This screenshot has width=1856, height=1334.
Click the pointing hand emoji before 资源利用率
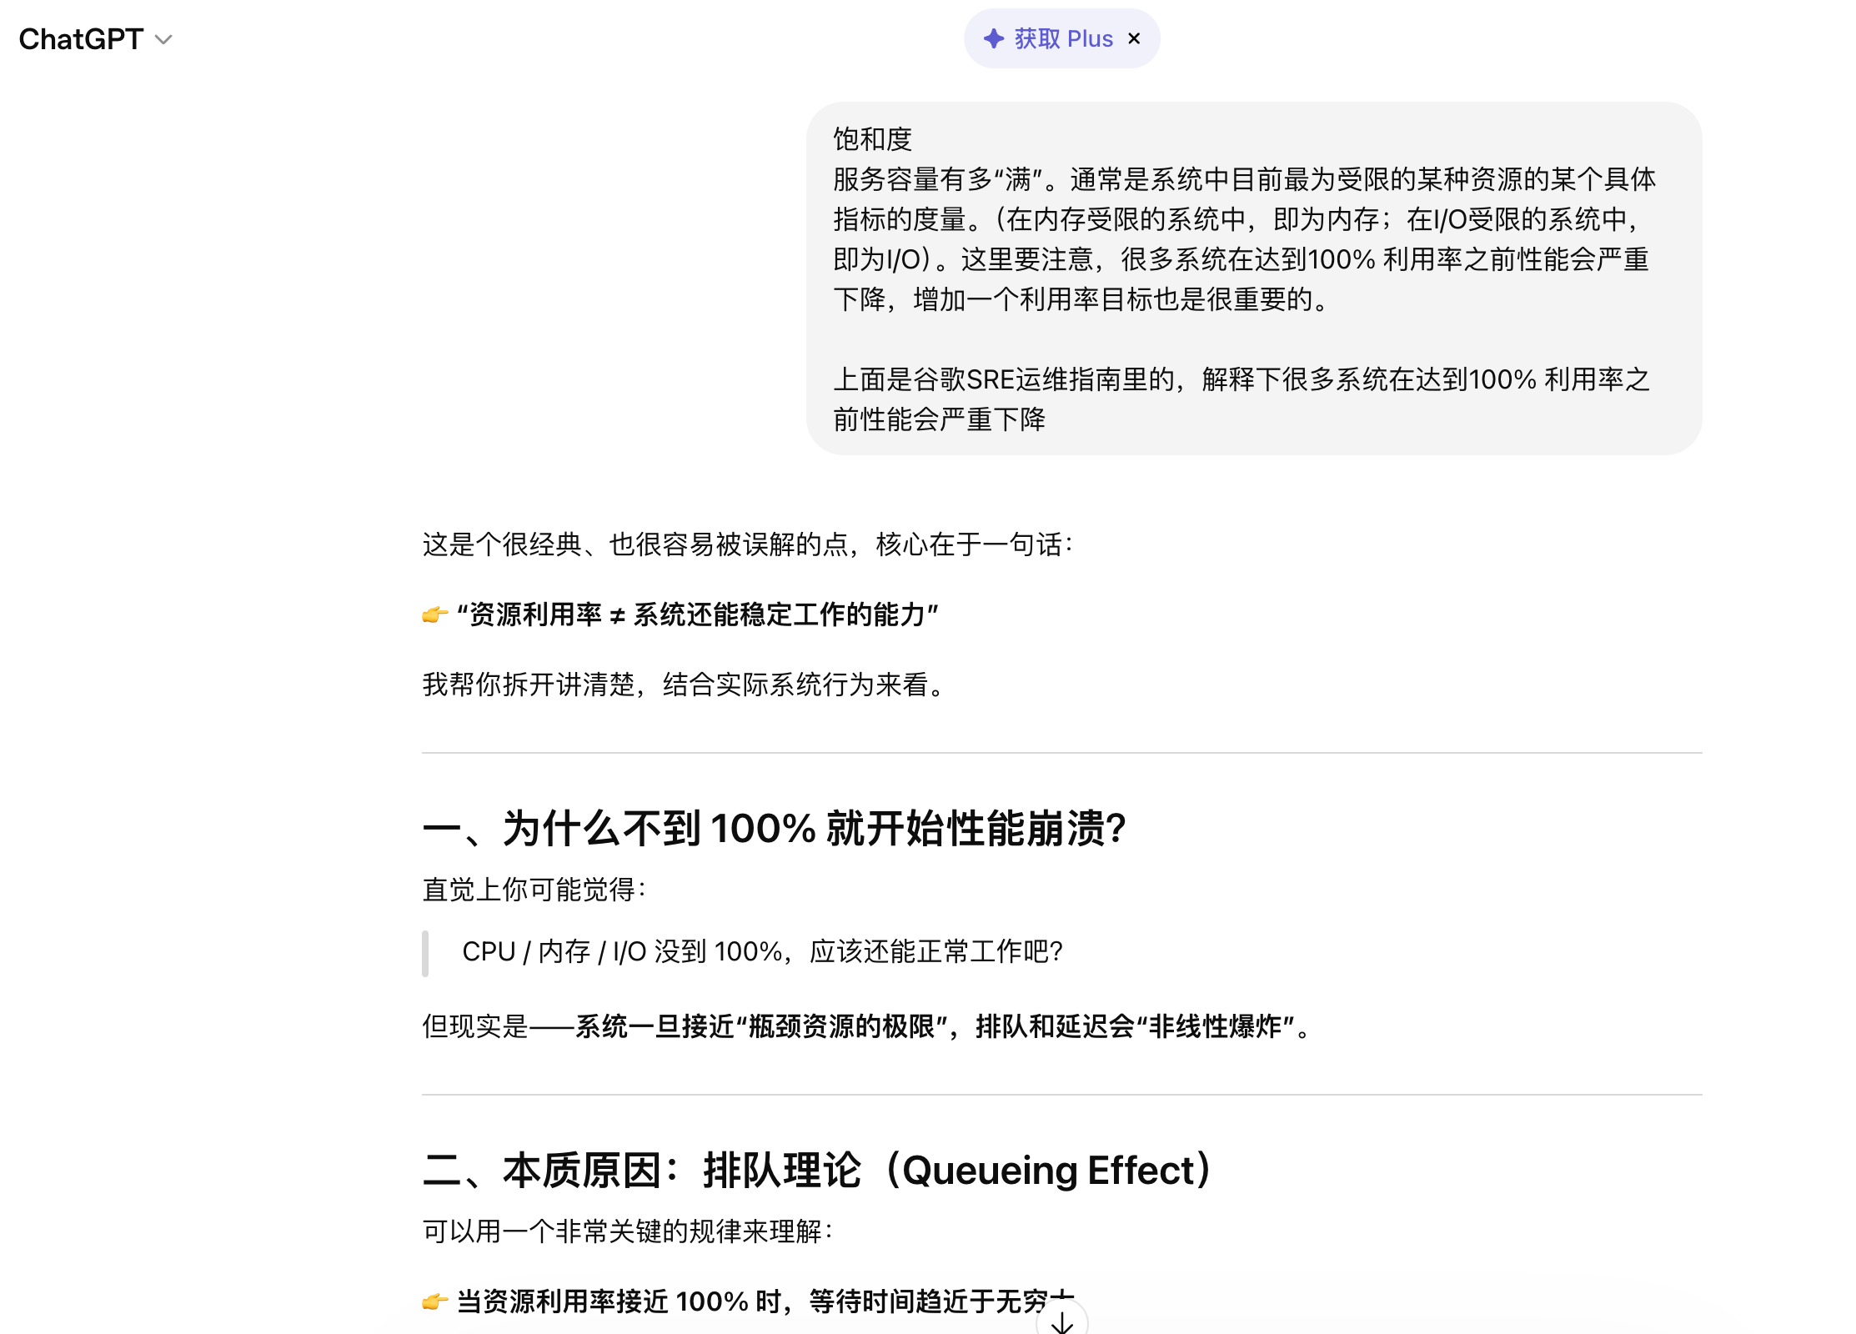[x=434, y=615]
